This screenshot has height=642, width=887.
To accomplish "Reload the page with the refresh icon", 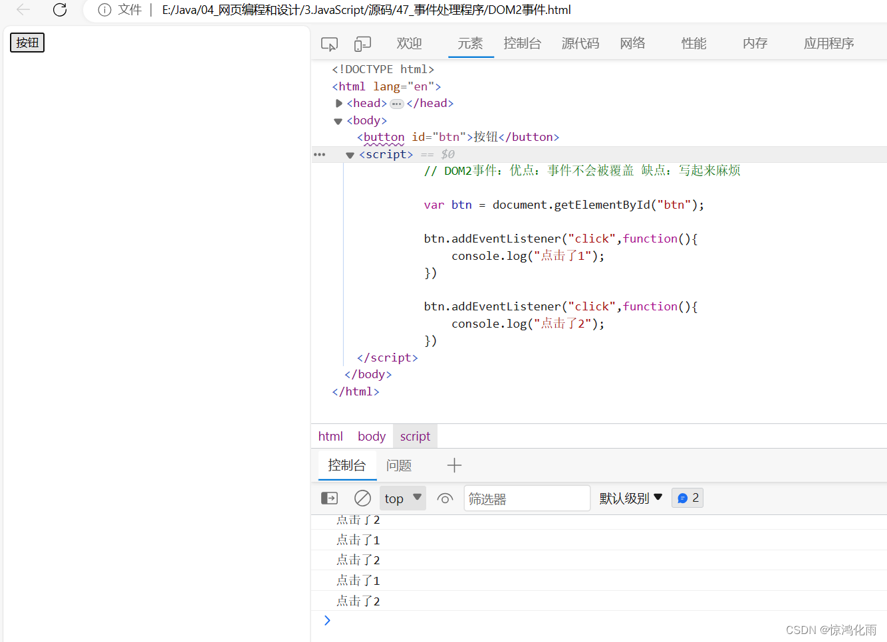I will (60, 9).
